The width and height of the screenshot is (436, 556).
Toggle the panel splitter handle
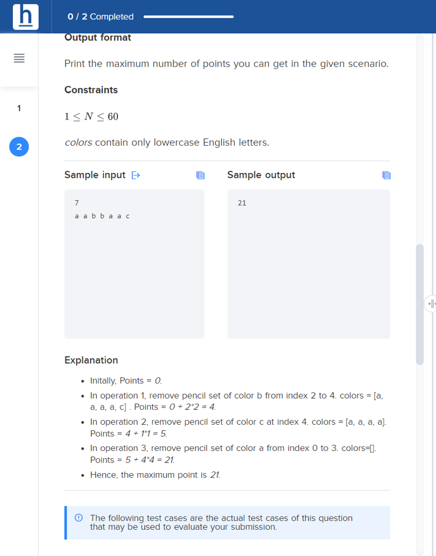pyautogui.click(x=430, y=304)
